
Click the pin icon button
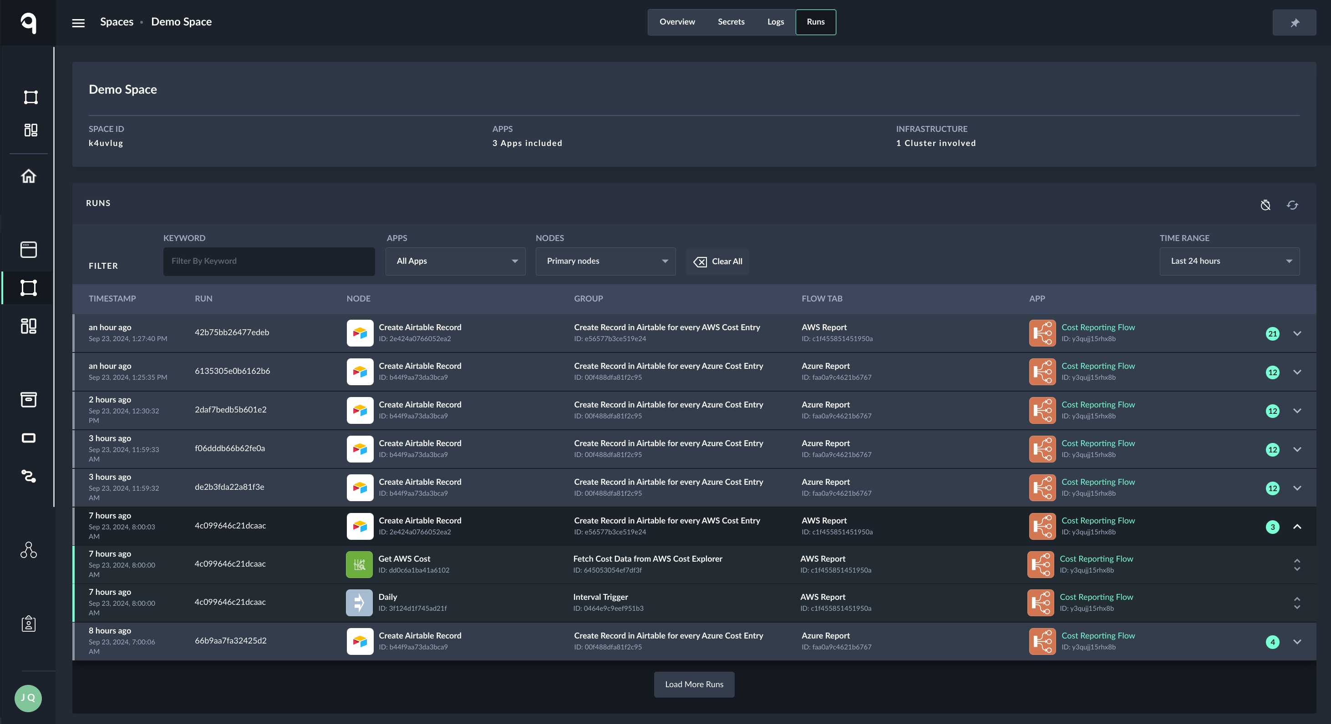coord(1294,22)
